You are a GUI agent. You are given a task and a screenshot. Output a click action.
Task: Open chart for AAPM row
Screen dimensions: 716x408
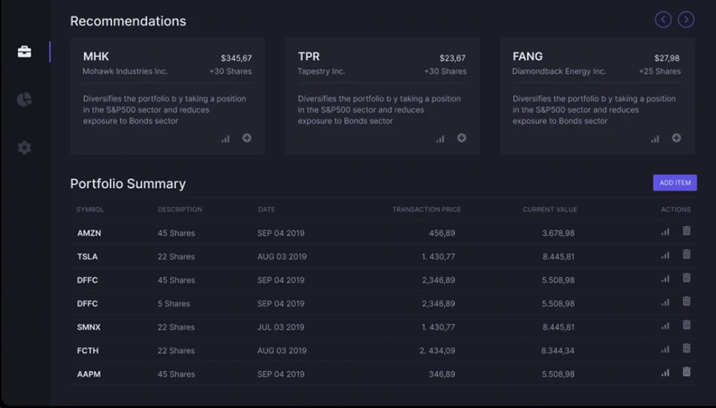tap(665, 373)
